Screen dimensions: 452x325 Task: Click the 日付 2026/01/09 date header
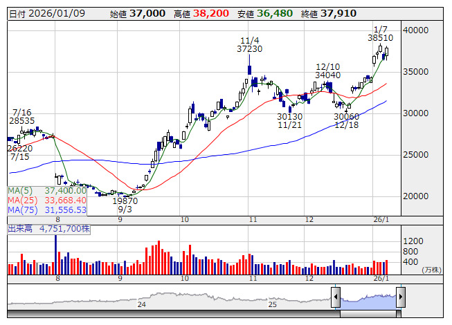(x=47, y=14)
